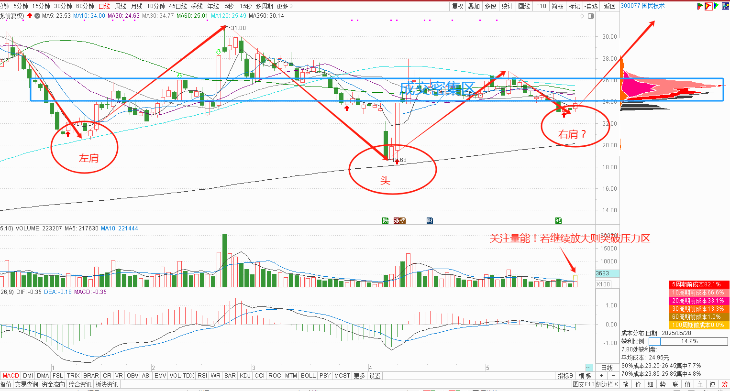The image size is (730, 391).
Task: Switch to 15分钟 period
Action: (x=41, y=6)
